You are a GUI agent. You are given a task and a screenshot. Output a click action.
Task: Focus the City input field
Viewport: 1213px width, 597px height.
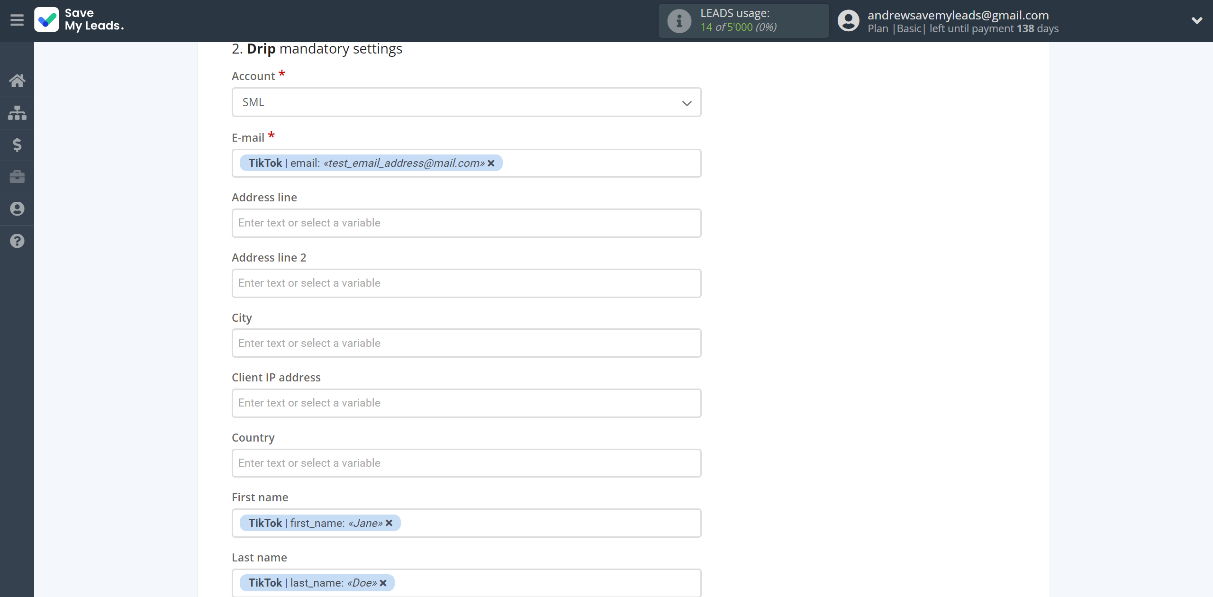coord(466,343)
